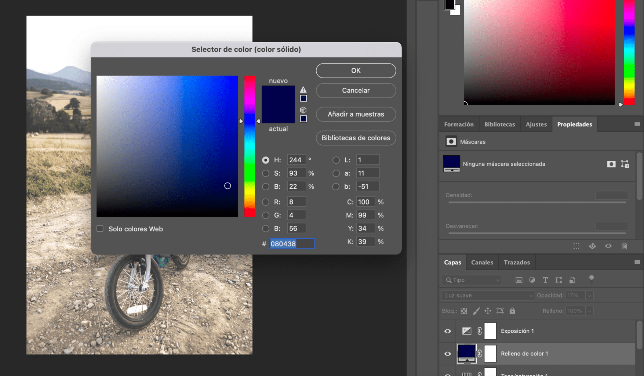Viewport: 644px width, 376px height.
Task: Switch to the Trazados tab
Action: (517, 263)
